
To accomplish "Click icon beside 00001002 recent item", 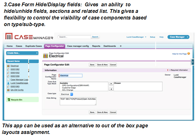I will pos(8,73).
